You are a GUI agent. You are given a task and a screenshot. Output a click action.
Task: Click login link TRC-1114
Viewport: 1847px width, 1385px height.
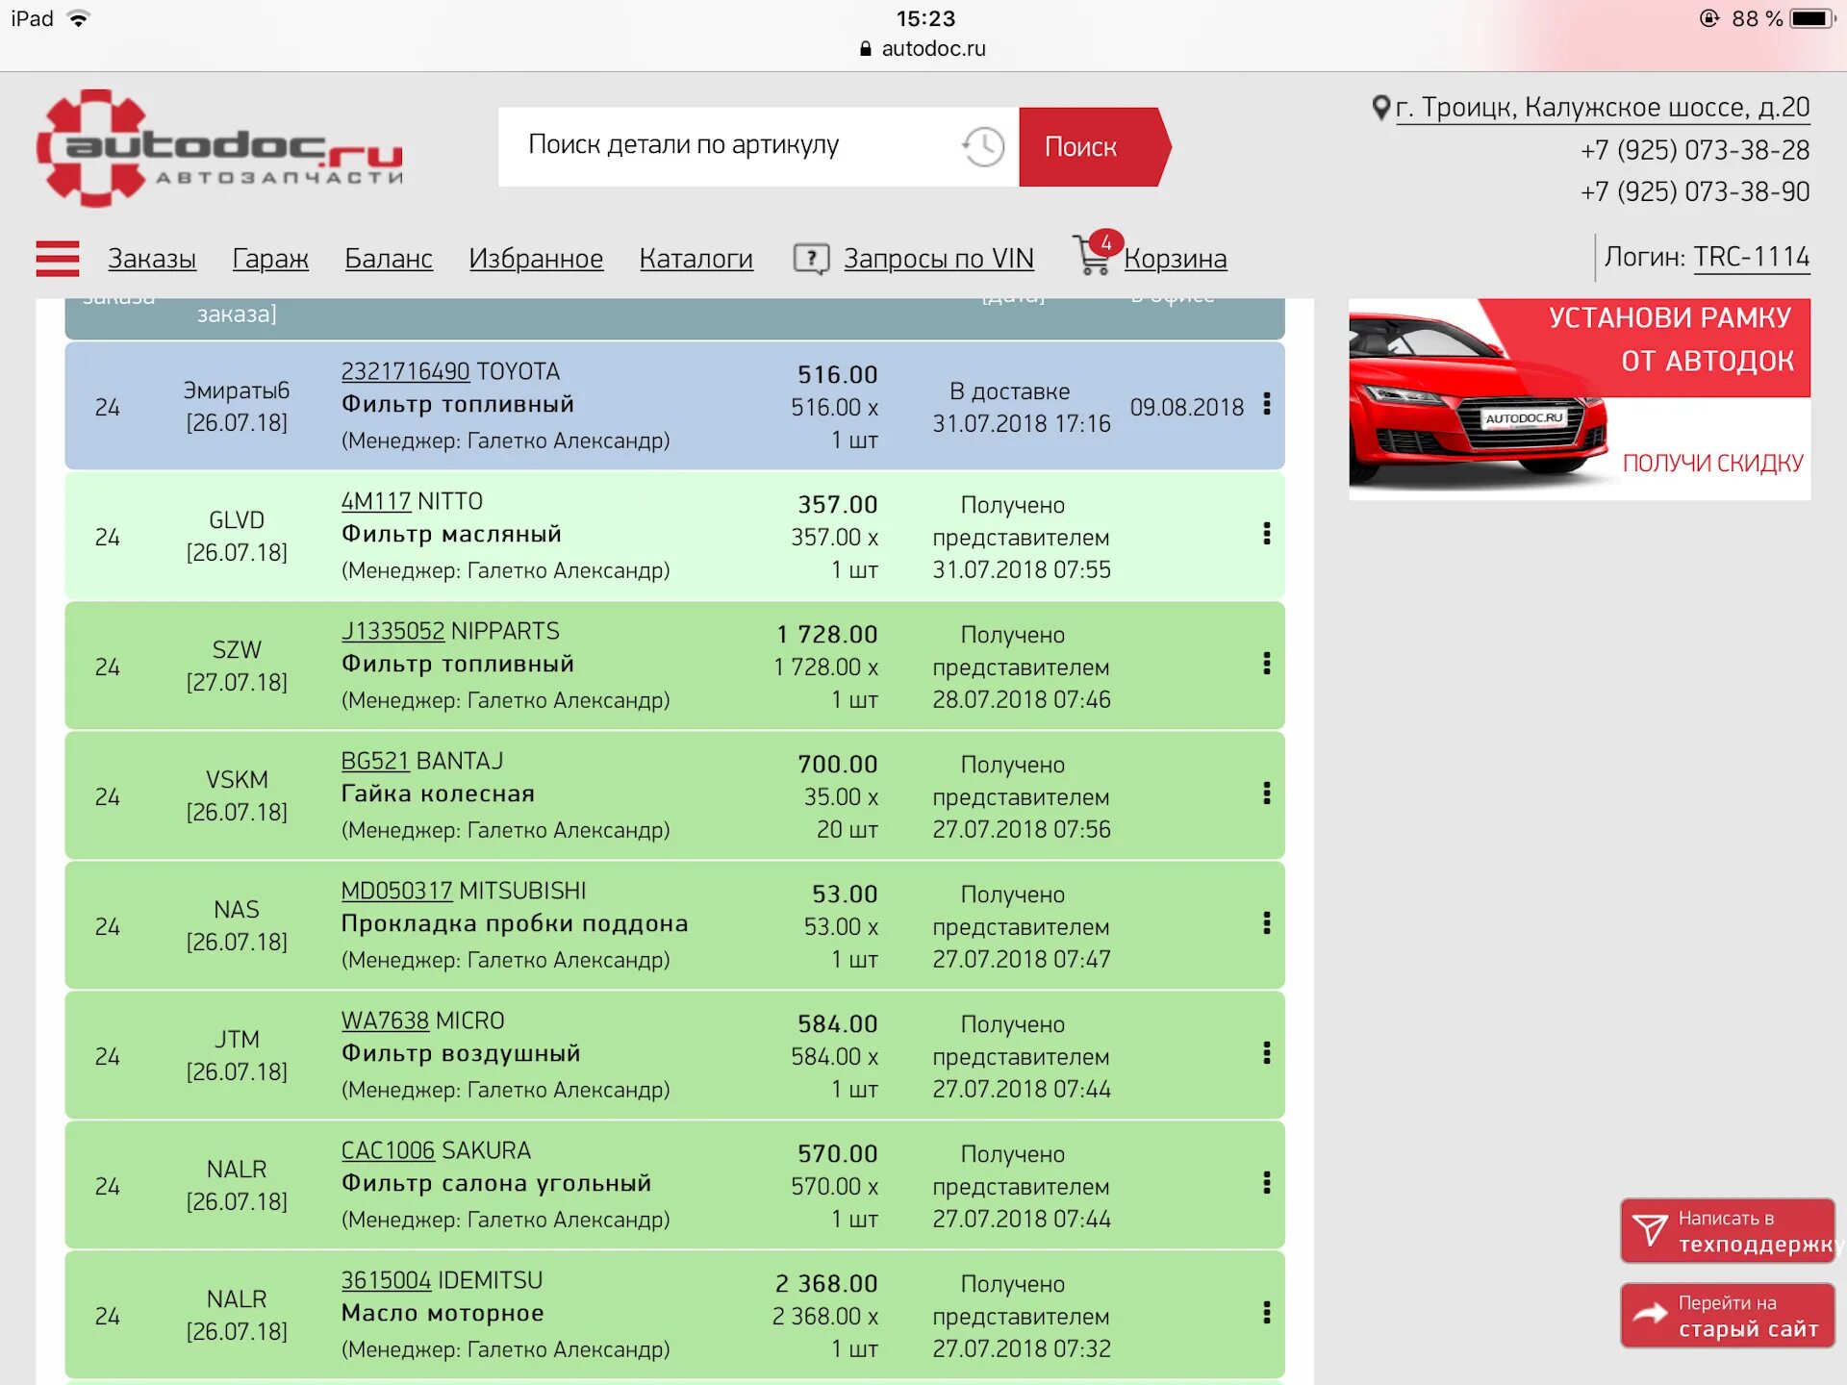(x=1752, y=257)
